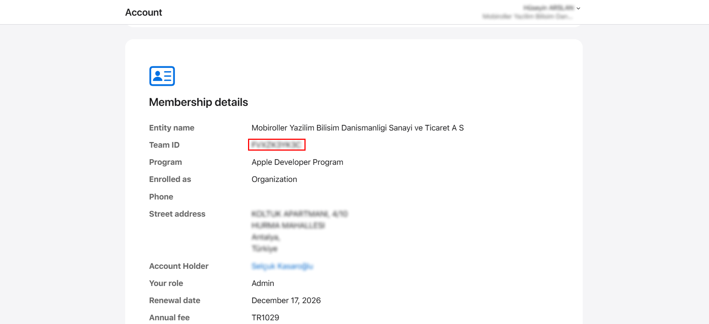Click the Street address label

click(x=177, y=214)
